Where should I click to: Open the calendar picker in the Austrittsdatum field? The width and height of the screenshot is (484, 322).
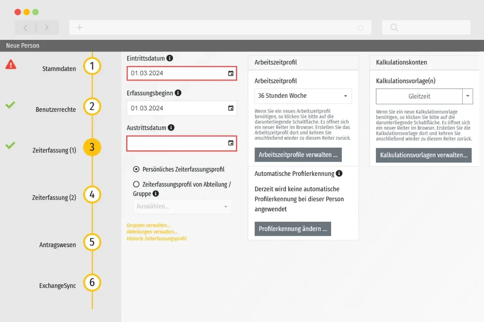click(x=231, y=143)
